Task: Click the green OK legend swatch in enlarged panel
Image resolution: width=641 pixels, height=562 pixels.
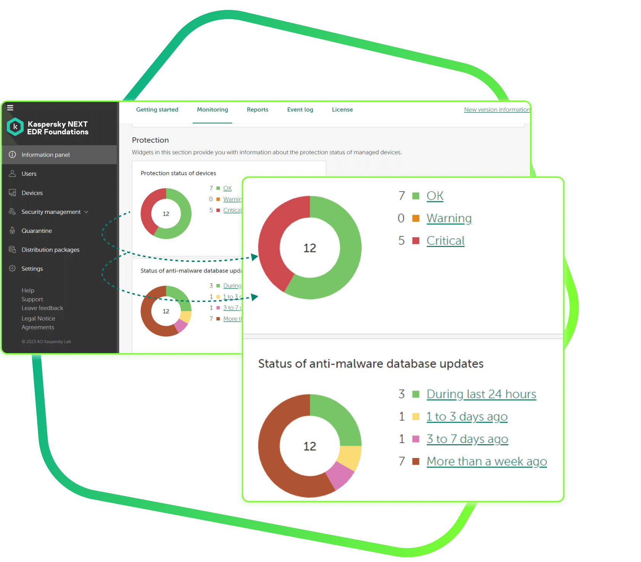Action: 416,196
